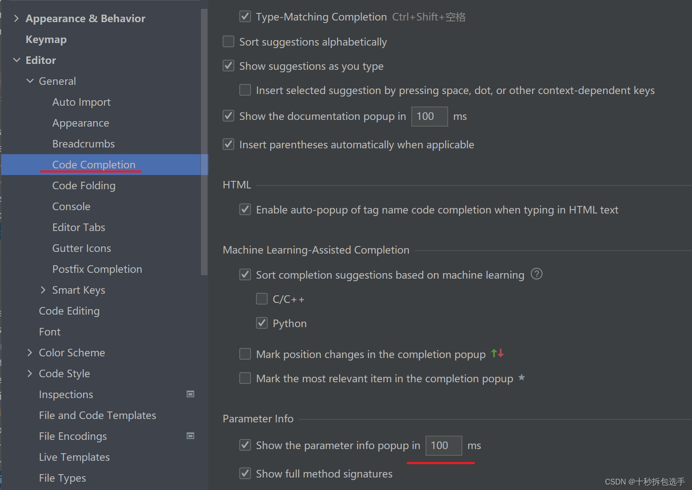Enable C/C++ machine learning completion
The height and width of the screenshot is (490, 692).
coord(262,299)
